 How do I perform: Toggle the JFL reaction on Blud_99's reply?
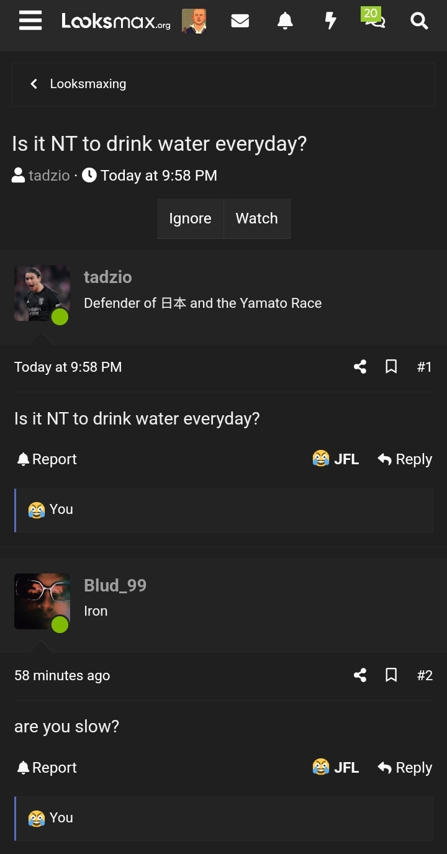pos(335,767)
